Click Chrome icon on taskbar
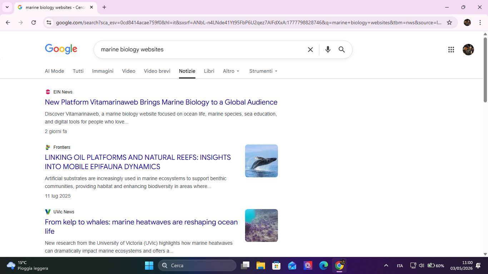Viewport: 488px width, 274px height. pyautogui.click(x=339, y=265)
